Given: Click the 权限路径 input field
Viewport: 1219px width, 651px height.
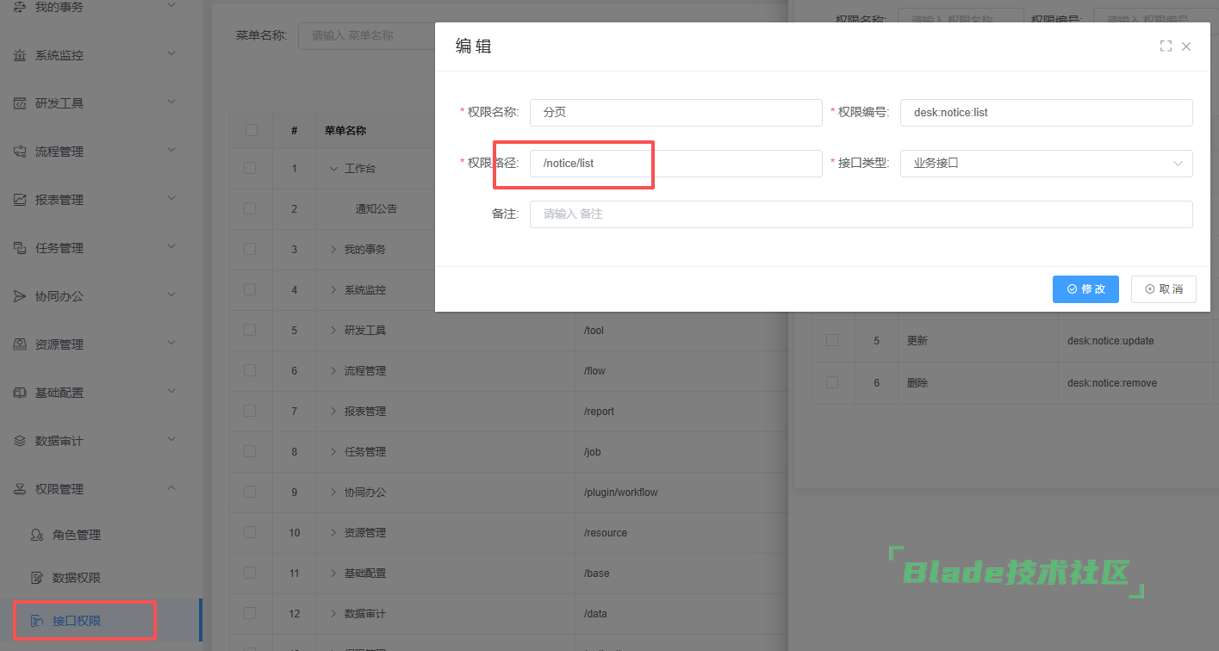Looking at the screenshot, I should (x=675, y=163).
